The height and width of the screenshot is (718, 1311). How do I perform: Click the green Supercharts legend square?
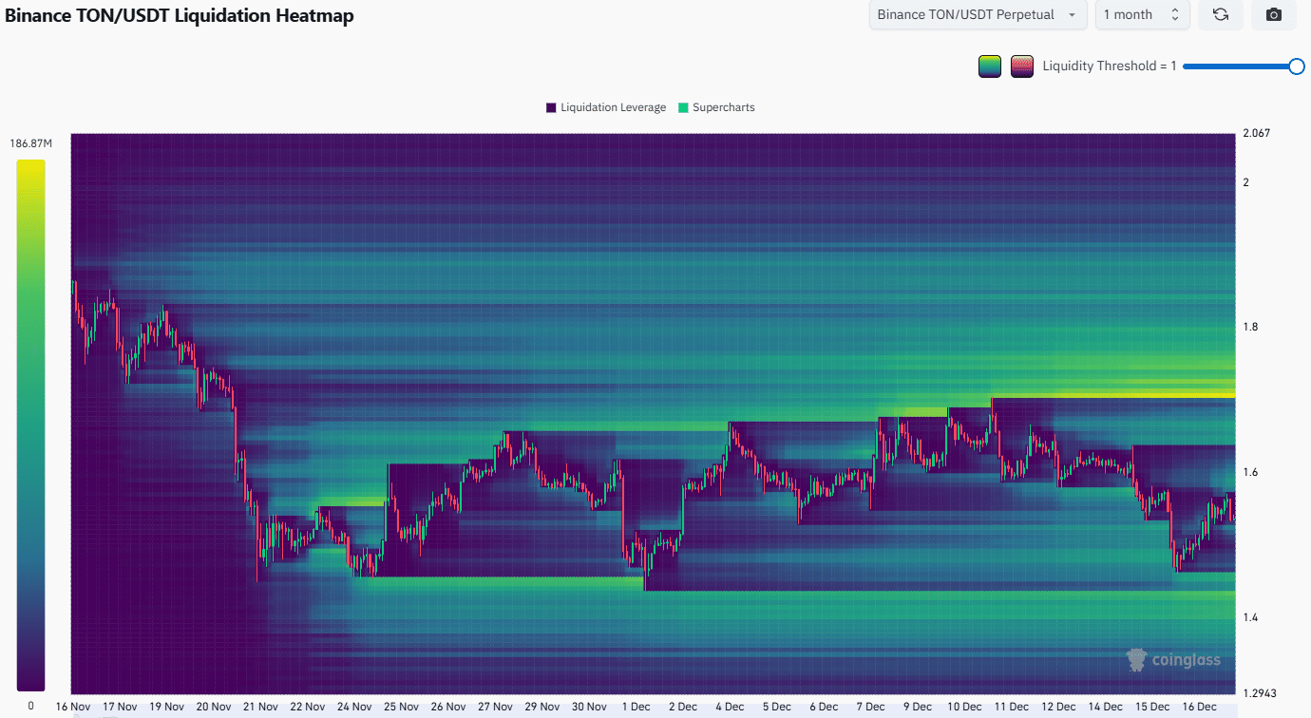coord(683,107)
